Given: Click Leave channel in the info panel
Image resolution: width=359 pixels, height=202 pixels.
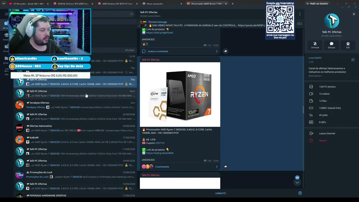Looking at the screenshot, I should click(x=331, y=134).
